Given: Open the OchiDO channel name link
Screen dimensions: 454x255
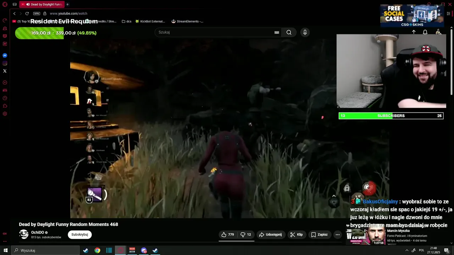Looking at the screenshot, I should [x=38, y=233].
